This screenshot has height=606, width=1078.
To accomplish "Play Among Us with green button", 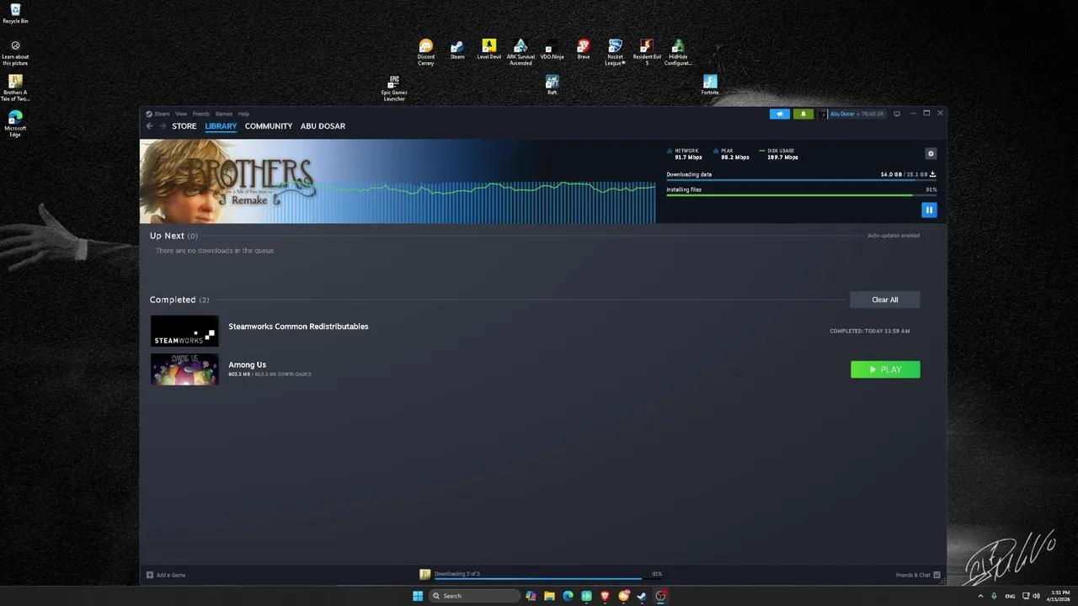I will point(885,369).
